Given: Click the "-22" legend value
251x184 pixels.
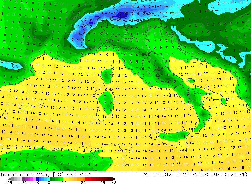Looking at the screenshot, I should pos(23,182).
